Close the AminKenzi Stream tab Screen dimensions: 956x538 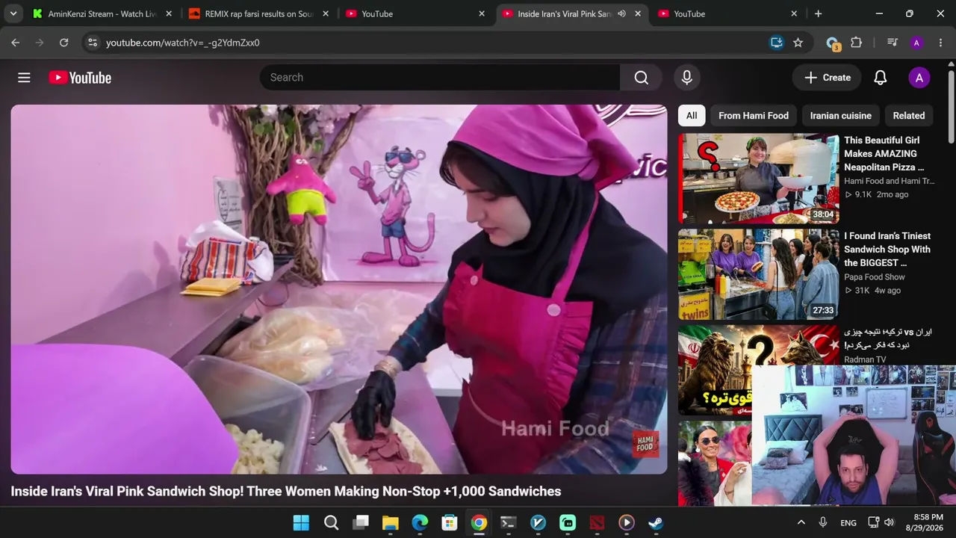click(169, 13)
